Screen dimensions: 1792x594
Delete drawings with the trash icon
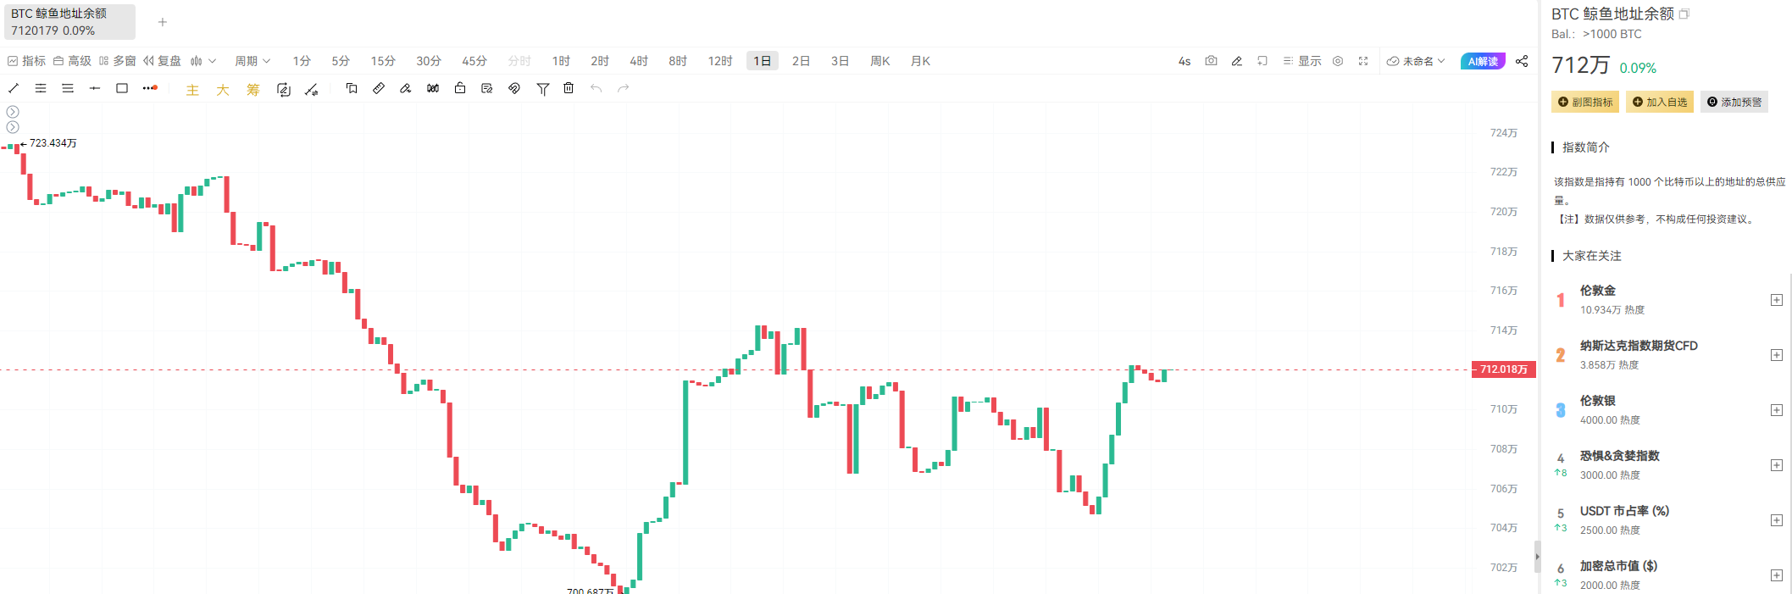pyautogui.click(x=569, y=88)
